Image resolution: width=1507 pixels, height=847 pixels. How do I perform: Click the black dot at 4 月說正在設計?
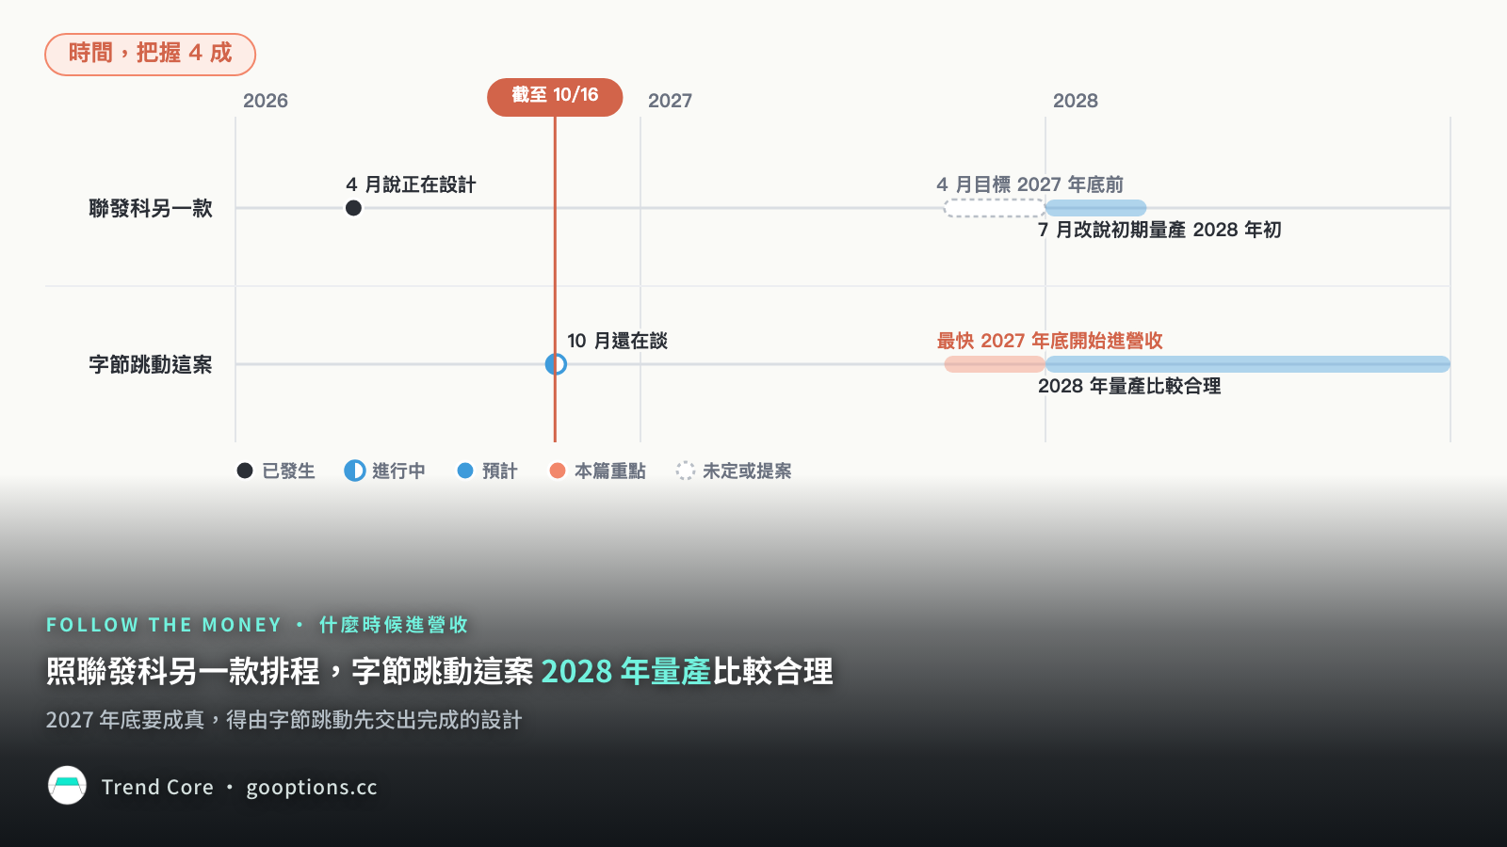(x=353, y=208)
